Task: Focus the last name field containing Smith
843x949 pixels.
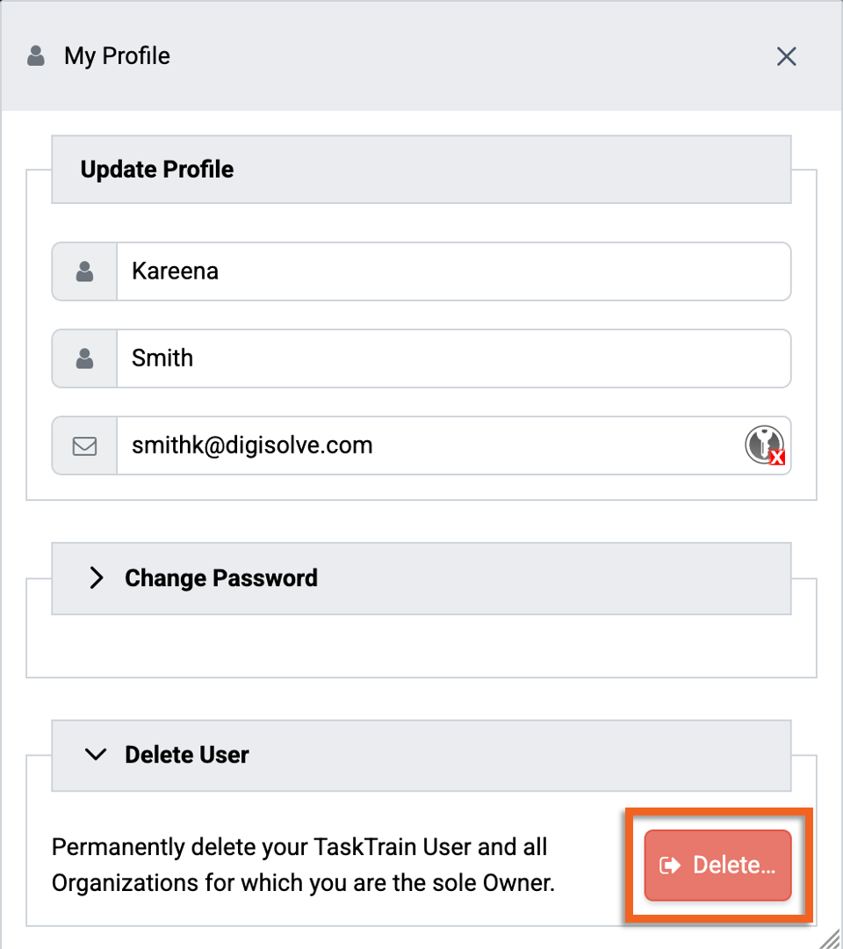Action: pyautogui.click(x=453, y=359)
